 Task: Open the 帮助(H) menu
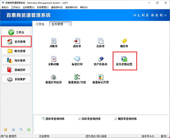84,7
